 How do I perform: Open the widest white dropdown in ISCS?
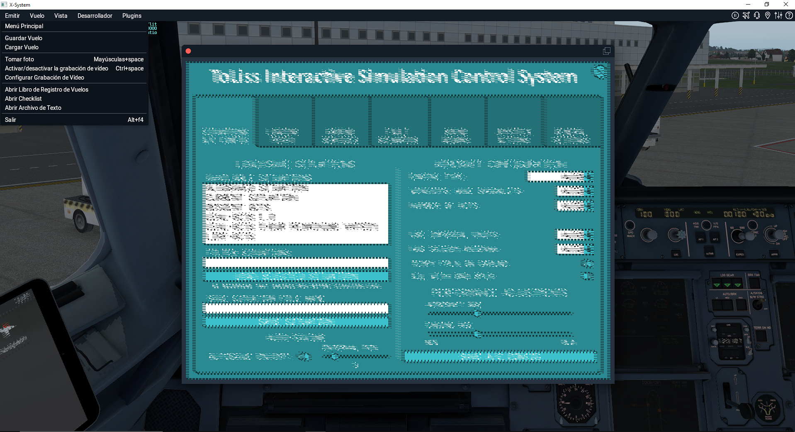(x=560, y=177)
